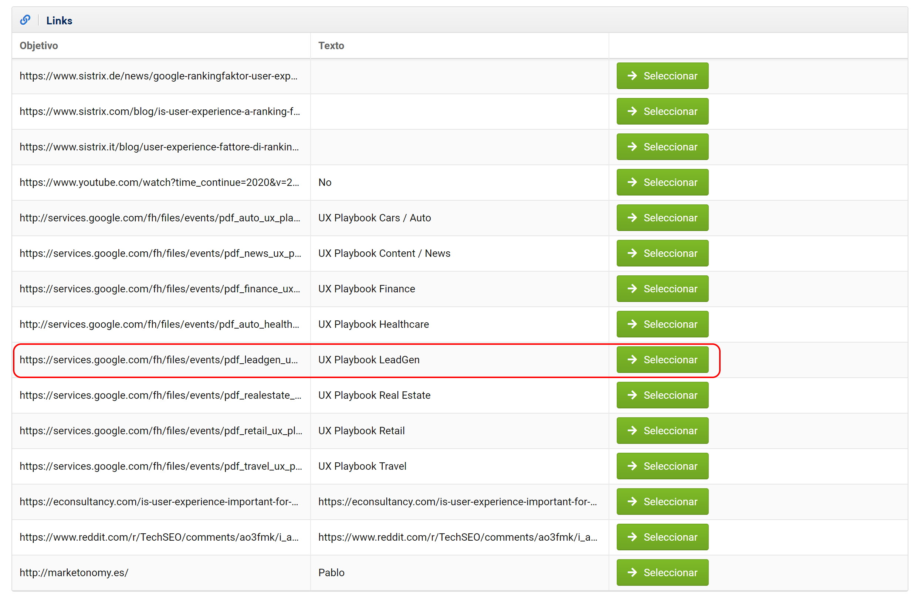Click Seleccionar for UX Playbook Healthcare

coord(662,324)
